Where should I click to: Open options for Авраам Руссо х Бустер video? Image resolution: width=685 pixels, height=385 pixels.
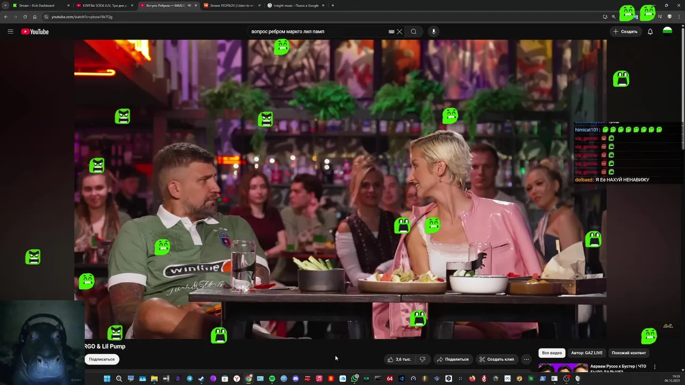point(654,367)
